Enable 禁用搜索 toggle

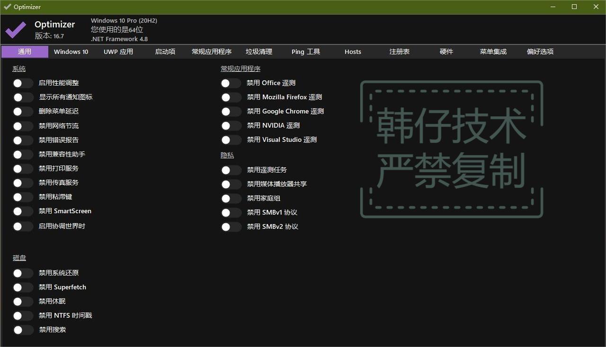23,330
